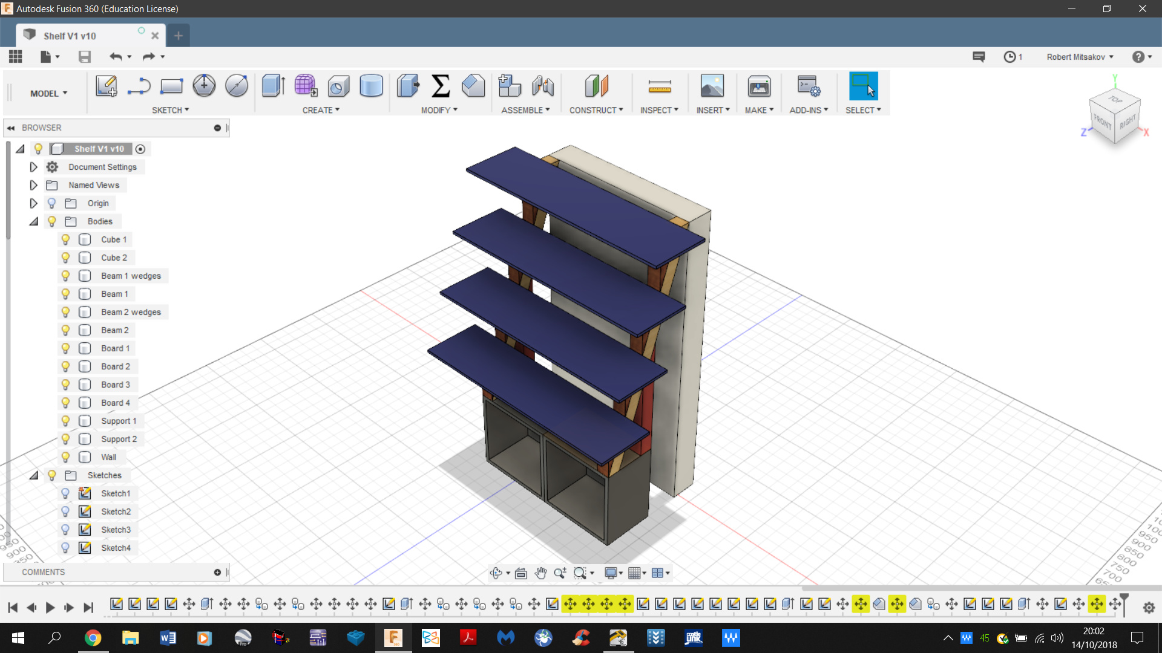This screenshot has width=1162, height=653.
Task: Open the MODEL workspace dropdown
Action: tap(48, 93)
